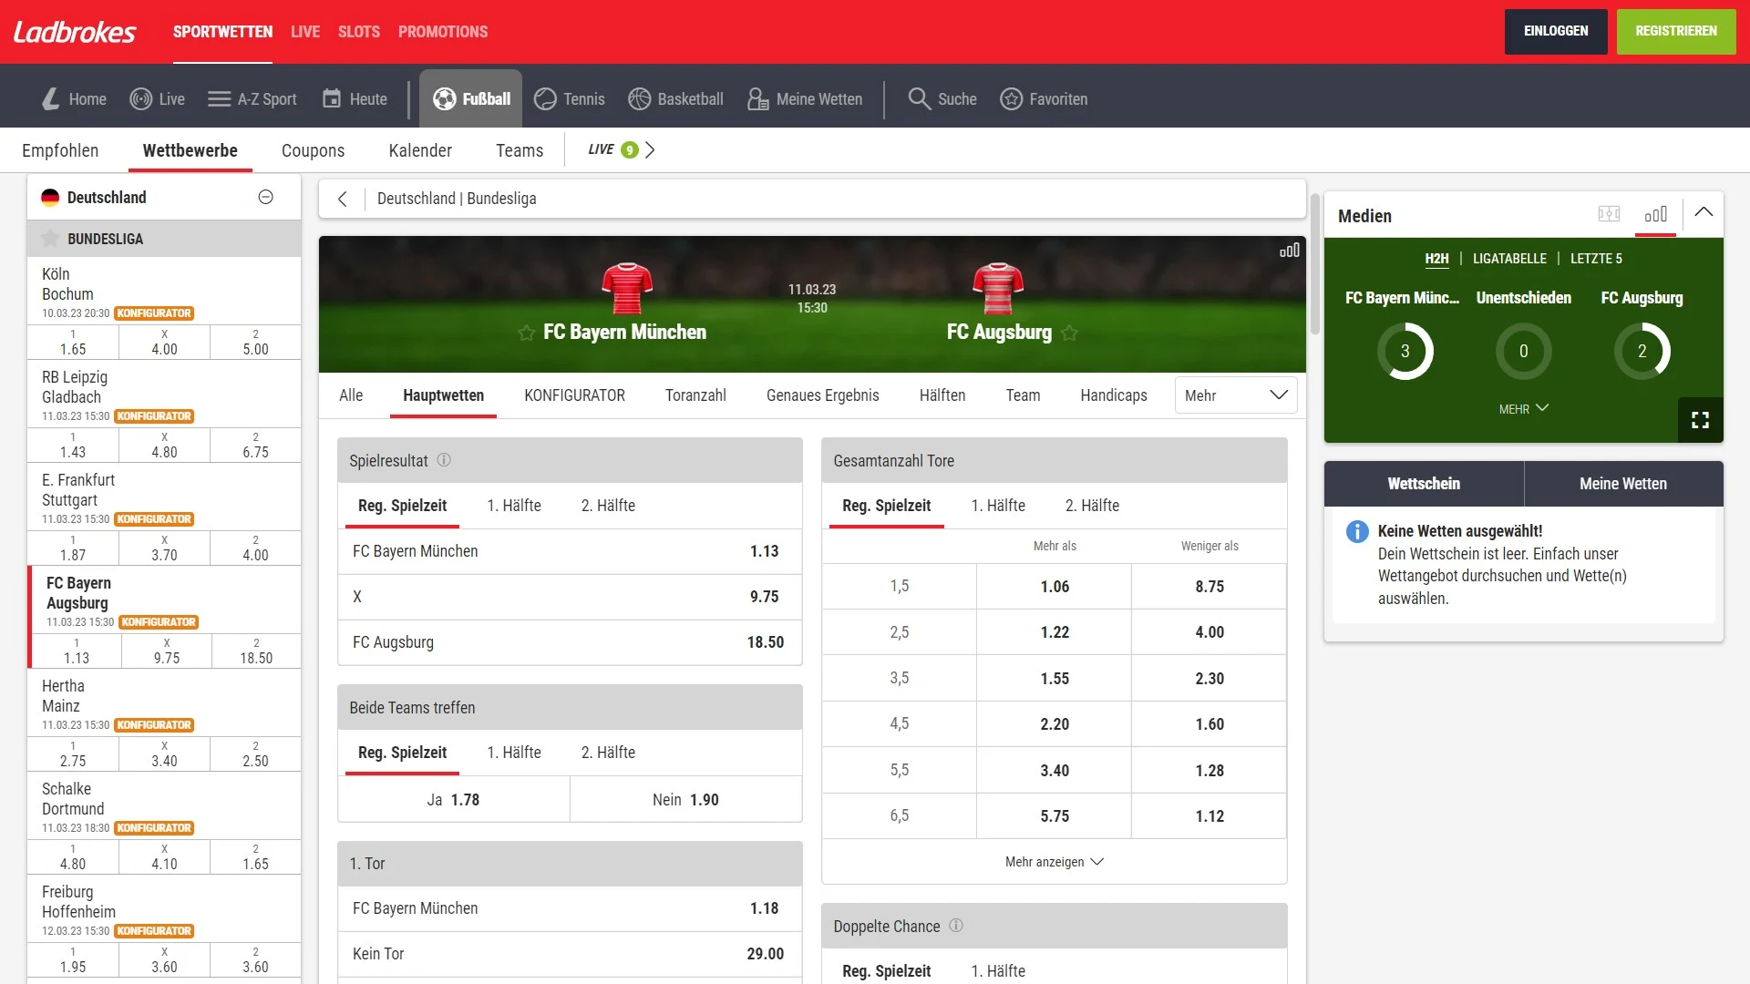The image size is (1750, 984).
Task: Switch to Meine Wetten betslip tab
Action: 1623,484
